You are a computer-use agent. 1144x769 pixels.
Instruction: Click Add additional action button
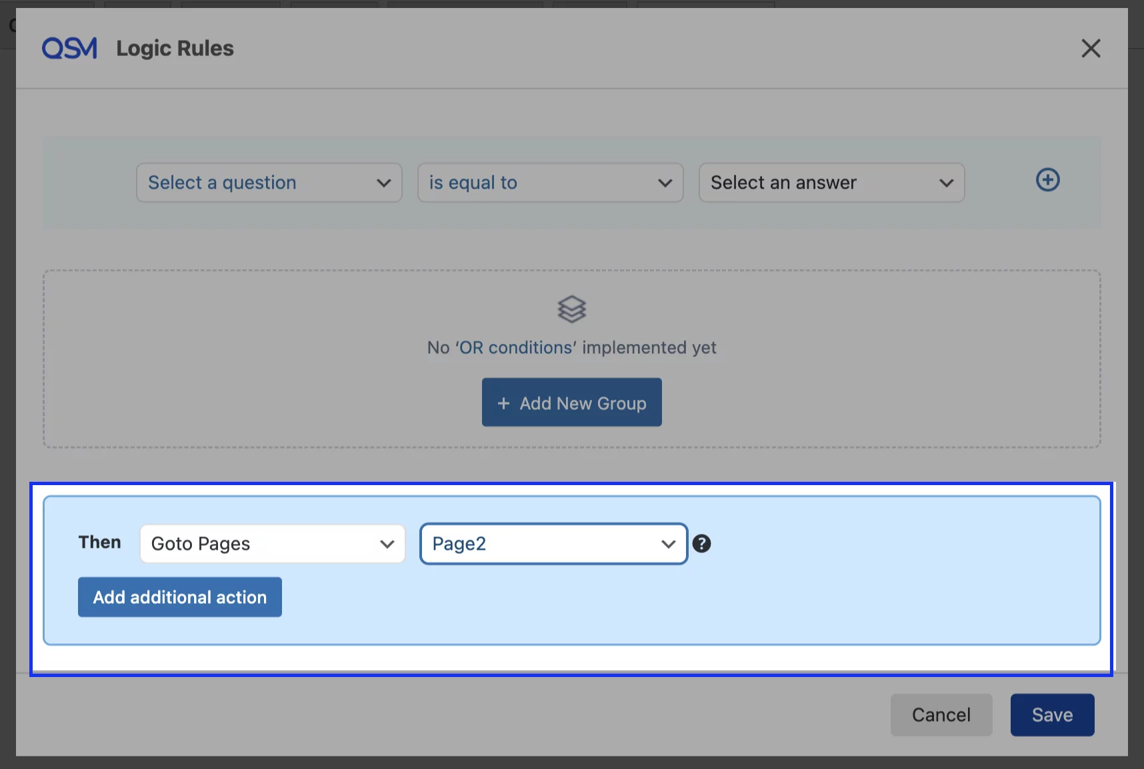[x=180, y=597]
